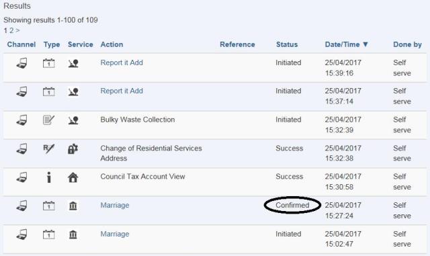The image size is (430, 256).
Task: Open the Marriage link at 15:02:47
Action: (x=115, y=234)
